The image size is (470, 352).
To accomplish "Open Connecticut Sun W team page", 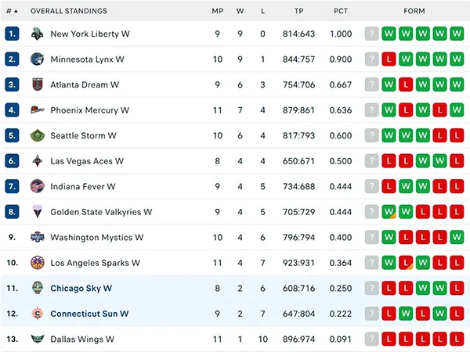I will pos(89,314).
